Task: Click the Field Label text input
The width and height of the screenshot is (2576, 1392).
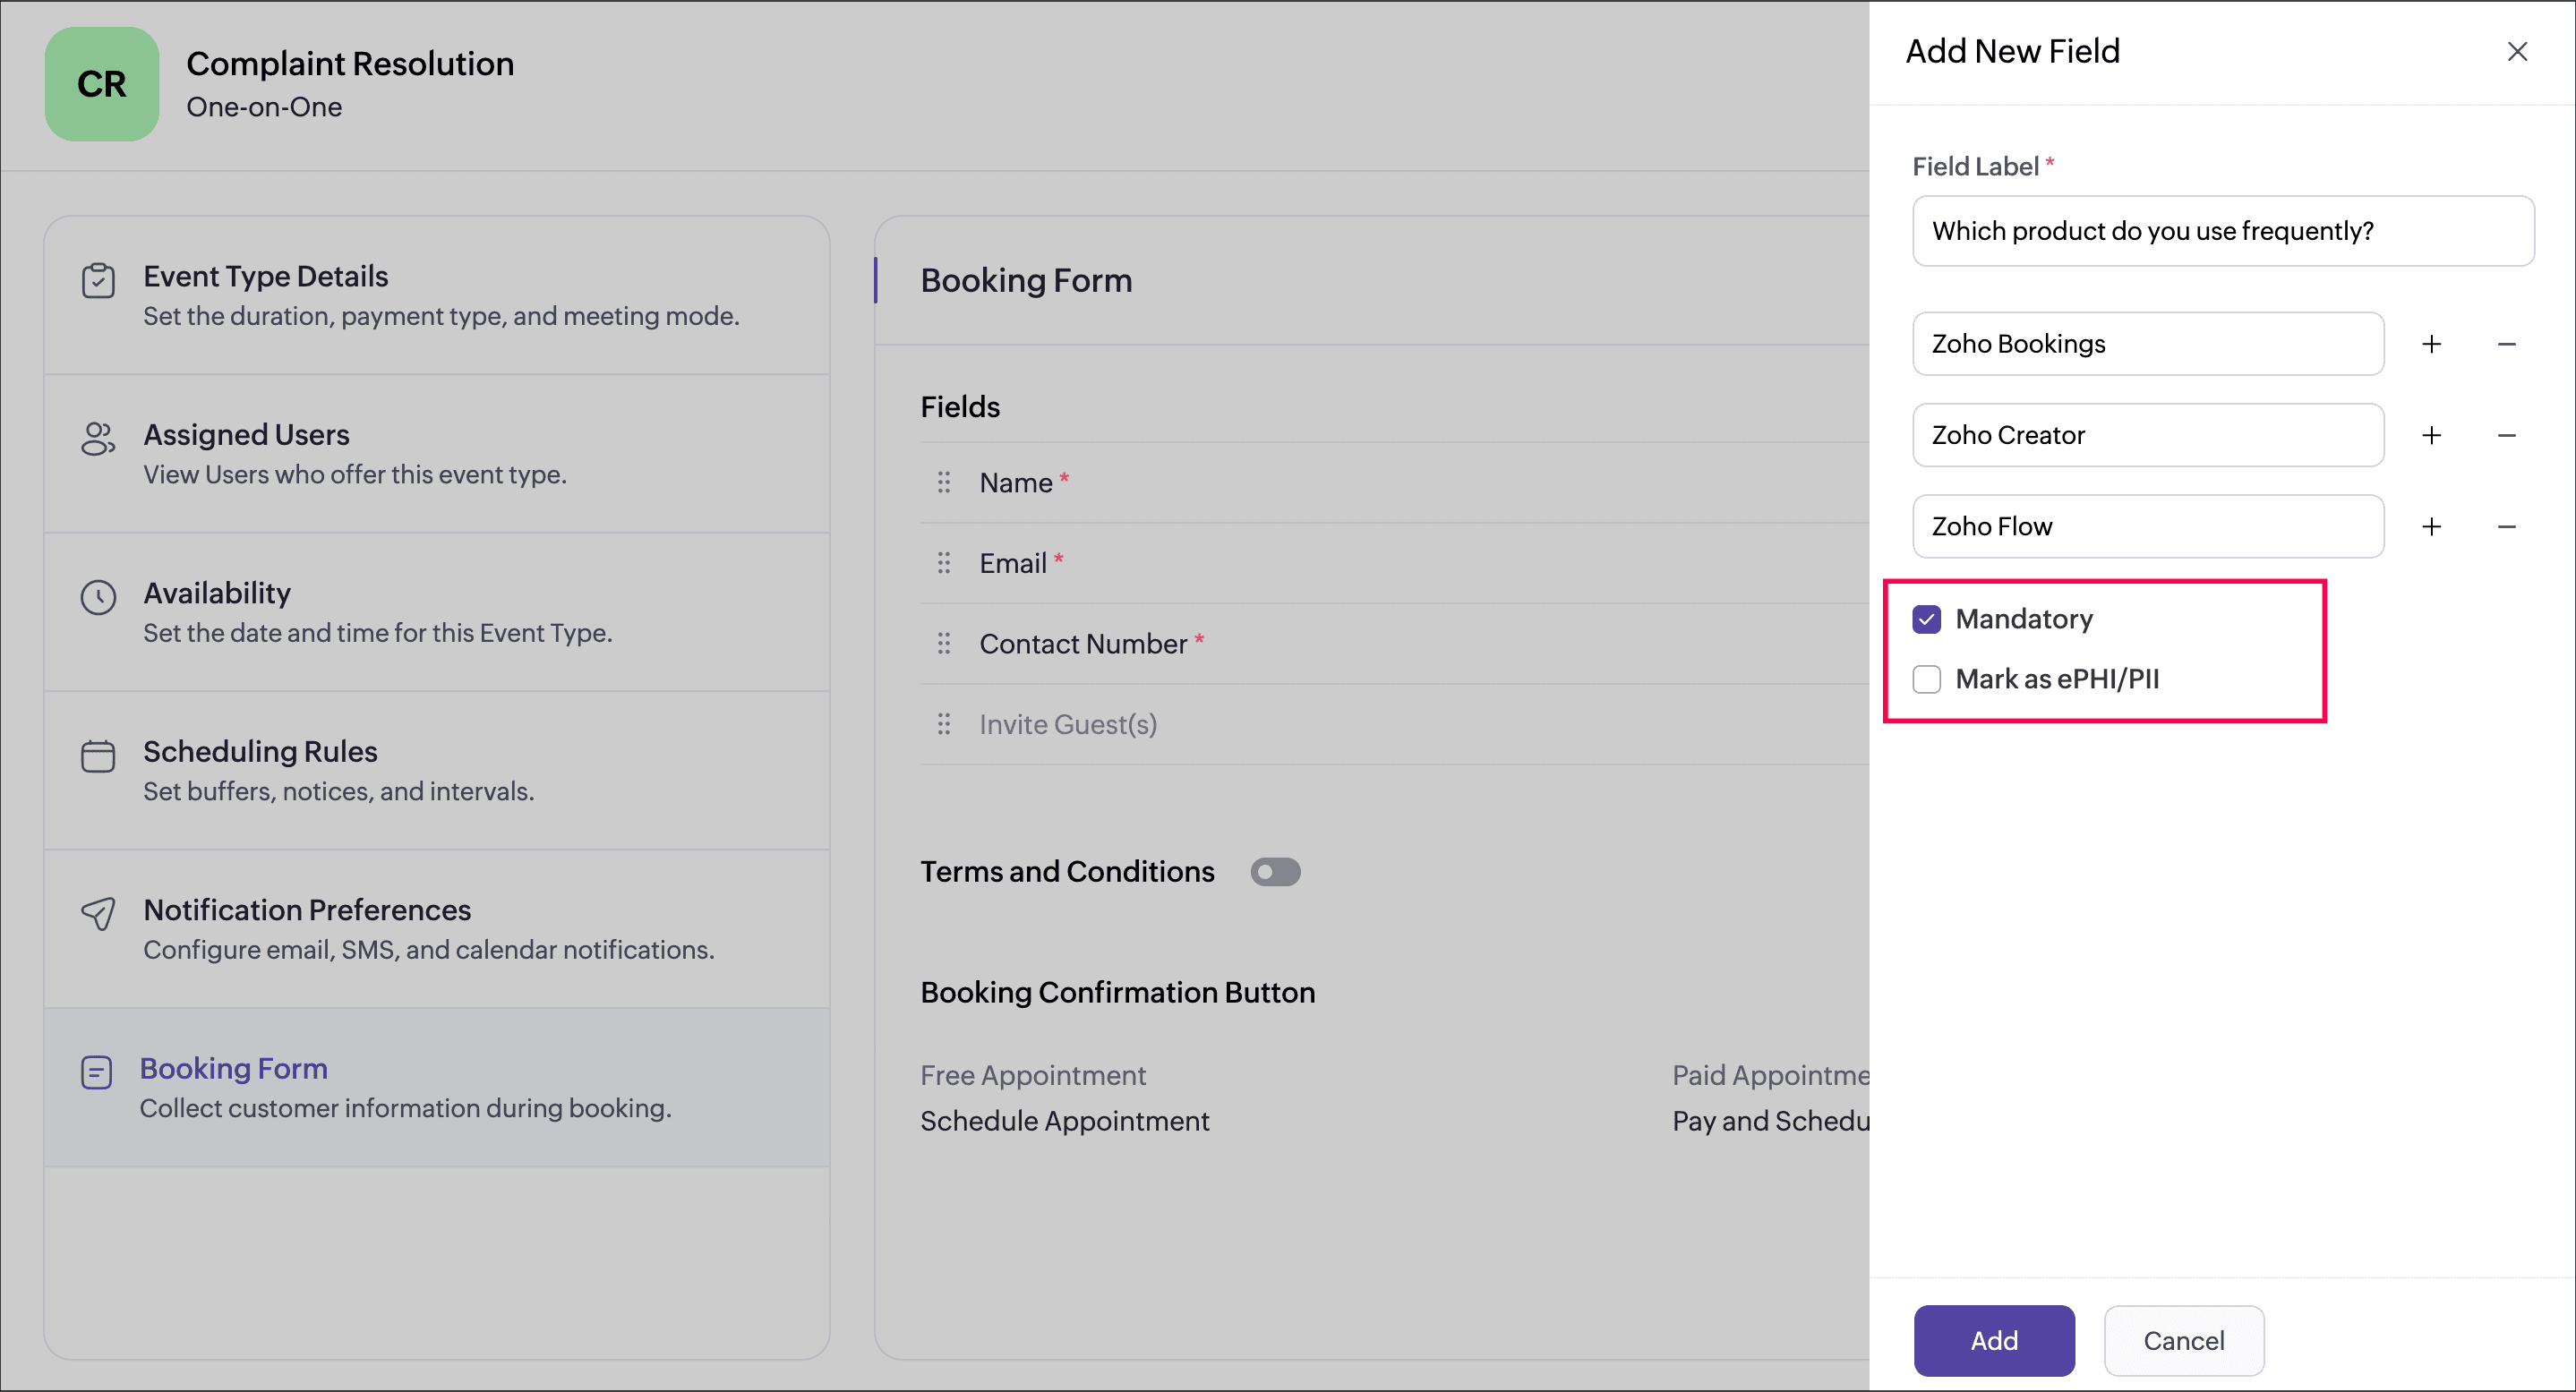Action: click(2222, 231)
